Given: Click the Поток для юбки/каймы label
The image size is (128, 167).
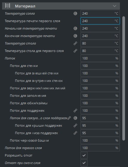Looking at the screenshot, I should (29, 103).
